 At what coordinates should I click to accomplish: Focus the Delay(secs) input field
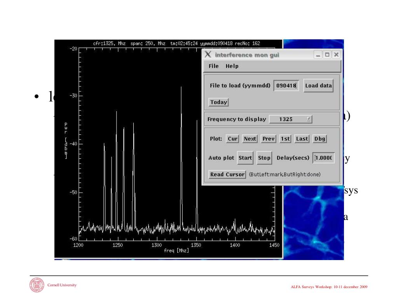323,158
